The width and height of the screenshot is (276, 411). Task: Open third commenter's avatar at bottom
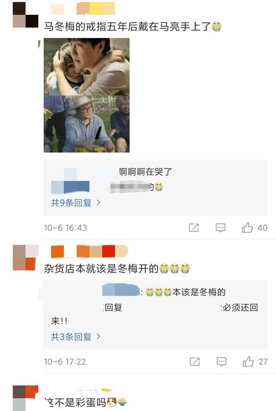click(25, 398)
